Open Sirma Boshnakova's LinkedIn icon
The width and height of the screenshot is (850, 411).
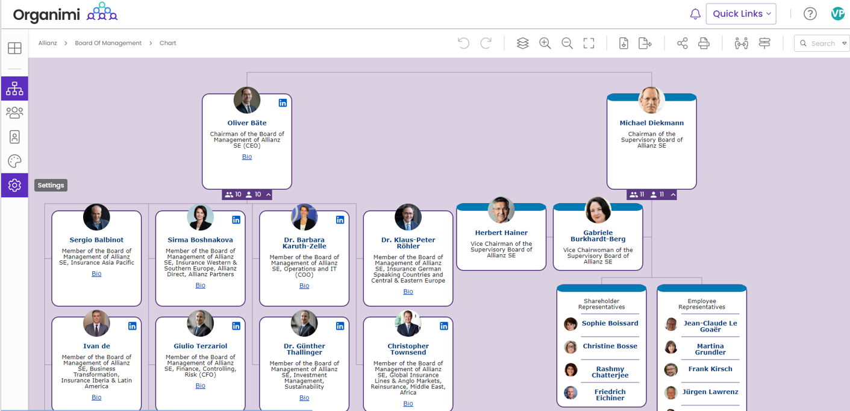(236, 220)
